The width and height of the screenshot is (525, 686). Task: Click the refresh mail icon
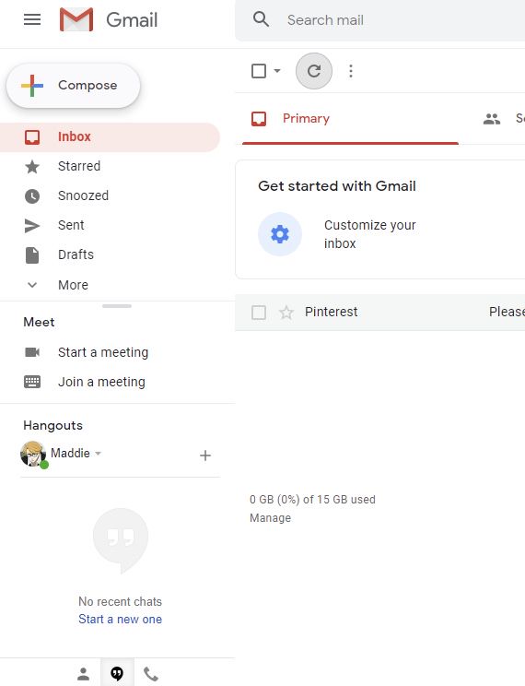click(x=314, y=71)
